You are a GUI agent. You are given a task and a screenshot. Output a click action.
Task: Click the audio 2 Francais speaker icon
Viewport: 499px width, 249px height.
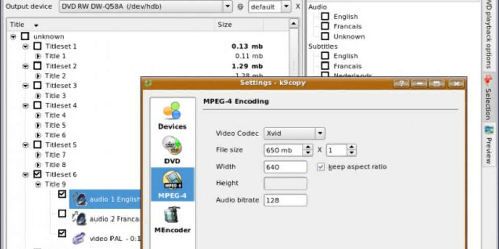[79, 219]
